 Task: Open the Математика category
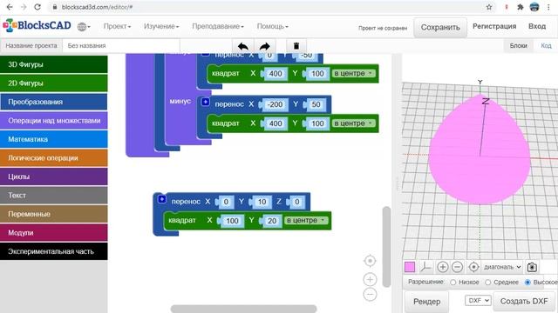pyautogui.click(x=54, y=139)
